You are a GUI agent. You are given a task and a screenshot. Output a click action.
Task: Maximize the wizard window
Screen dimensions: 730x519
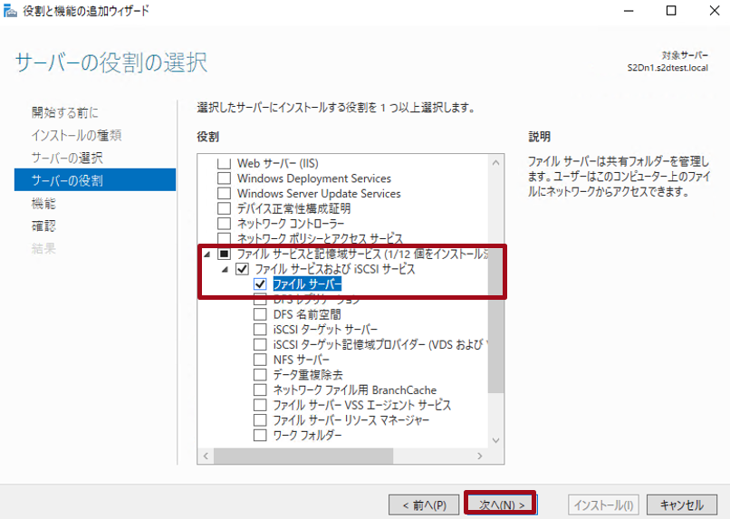point(671,11)
